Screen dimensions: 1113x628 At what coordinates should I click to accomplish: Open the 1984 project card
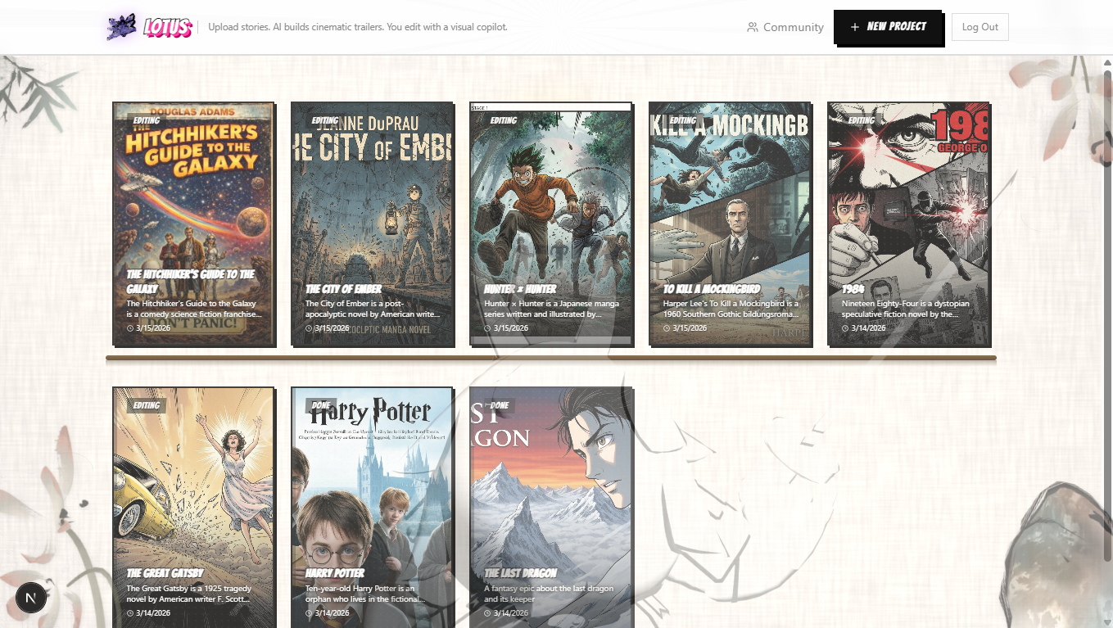[907, 224]
